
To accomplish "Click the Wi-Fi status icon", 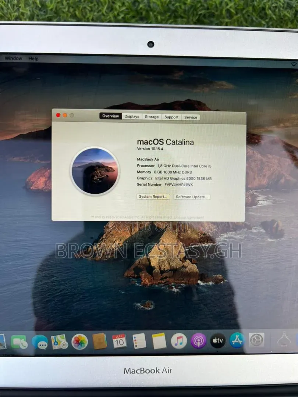I will point(294,65).
